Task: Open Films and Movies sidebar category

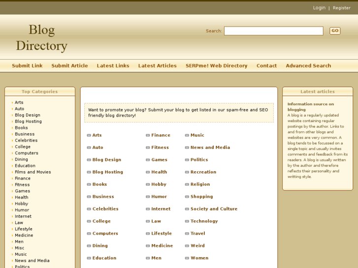Action: 33,172
